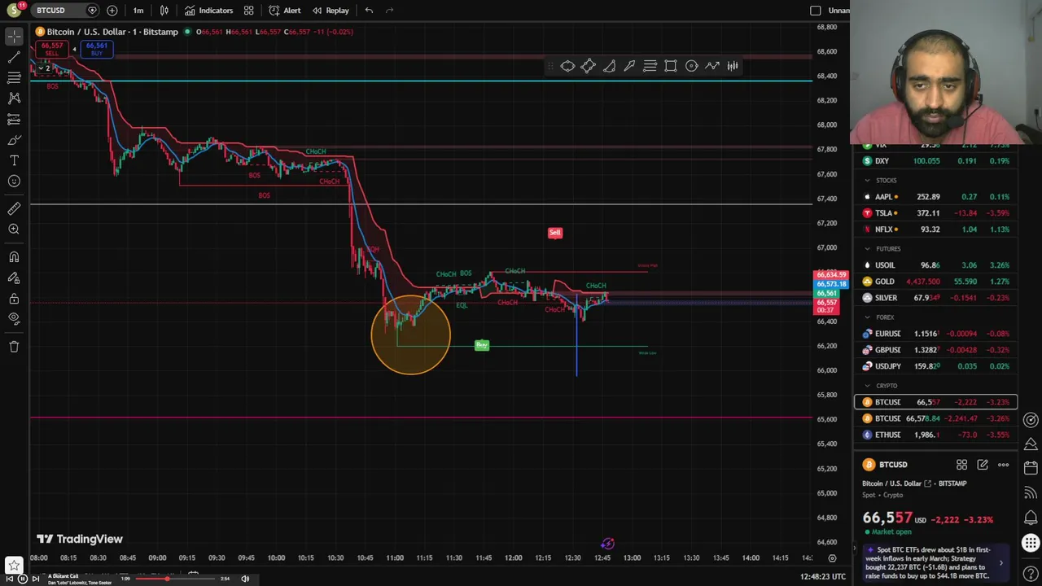Click the blue BUY 66,561 button
Screen dimensions: 1042x586
96,50
